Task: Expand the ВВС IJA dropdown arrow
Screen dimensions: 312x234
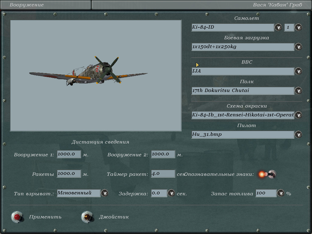Action: point(298,71)
